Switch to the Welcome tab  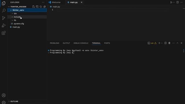click(55, 2)
